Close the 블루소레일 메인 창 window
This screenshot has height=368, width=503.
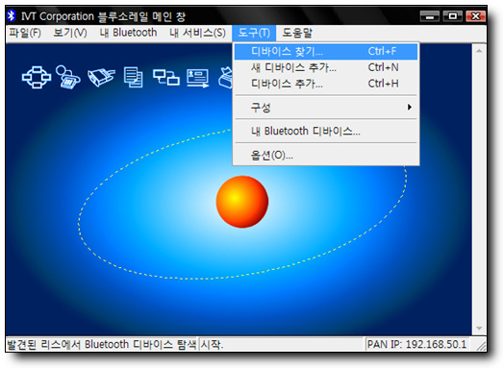(475, 16)
